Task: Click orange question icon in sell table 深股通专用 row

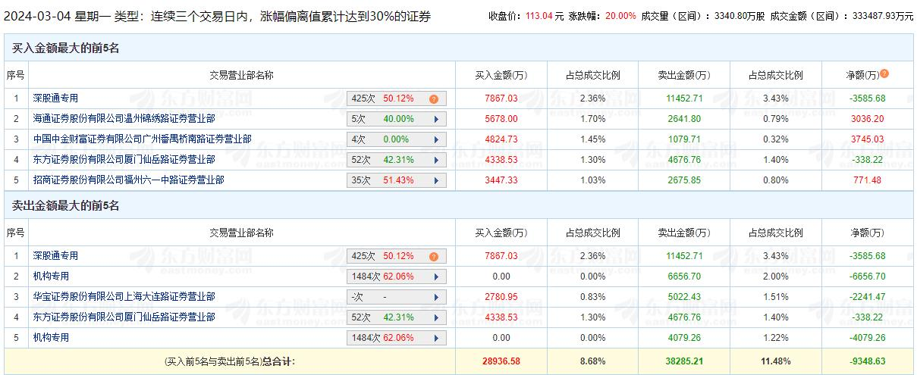Action: tap(434, 256)
